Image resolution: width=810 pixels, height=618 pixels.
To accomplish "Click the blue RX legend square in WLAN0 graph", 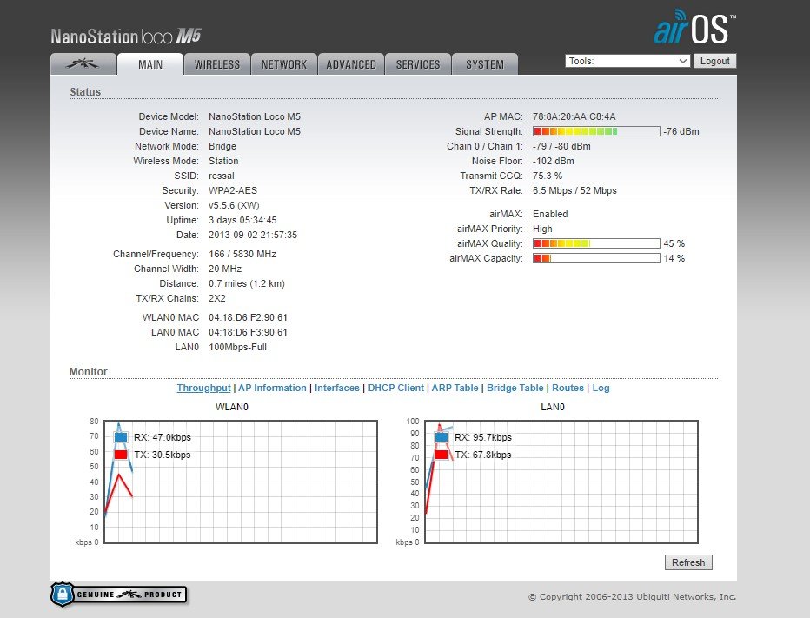I will point(121,437).
